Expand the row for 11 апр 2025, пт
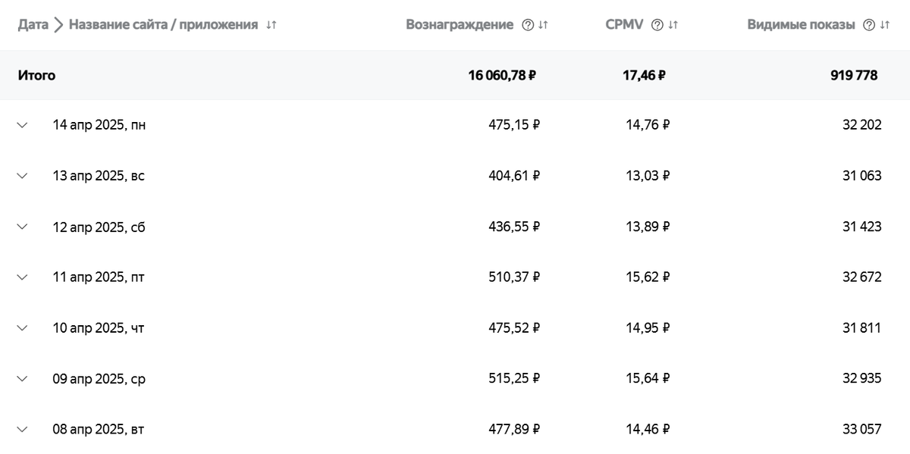This screenshot has width=910, height=454. pyautogui.click(x=22, y=277)
